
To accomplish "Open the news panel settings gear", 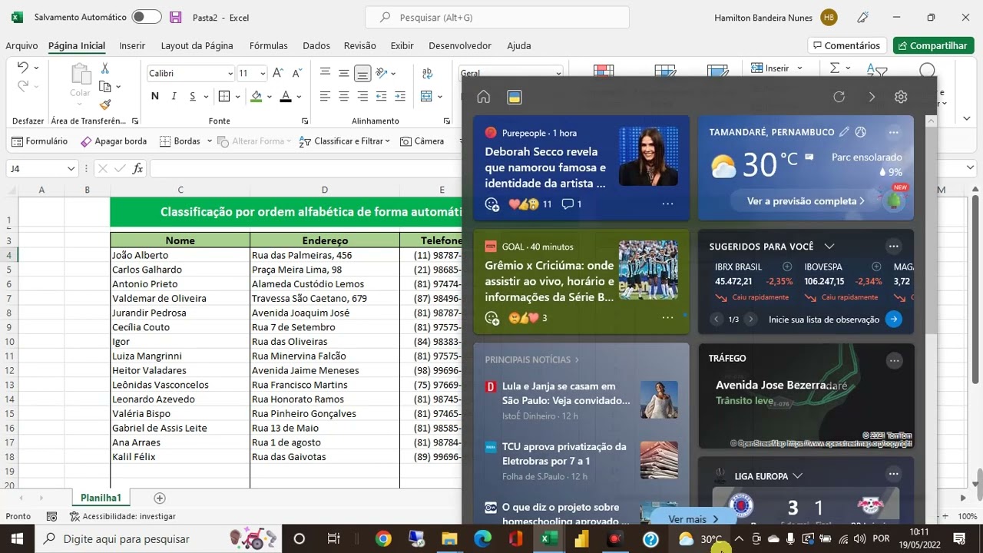I will (901, 97).
